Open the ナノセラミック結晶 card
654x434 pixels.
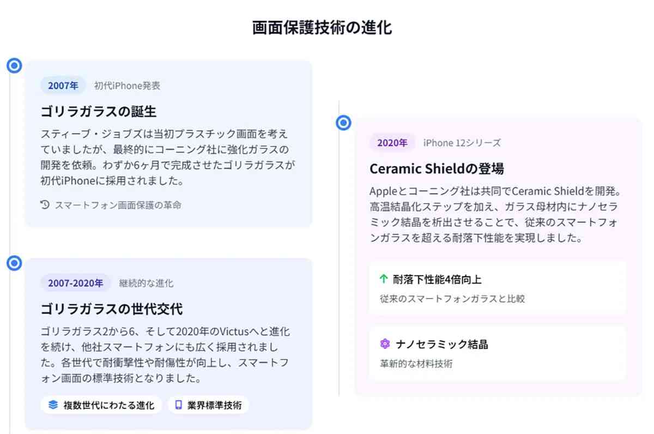click(497, 353)
